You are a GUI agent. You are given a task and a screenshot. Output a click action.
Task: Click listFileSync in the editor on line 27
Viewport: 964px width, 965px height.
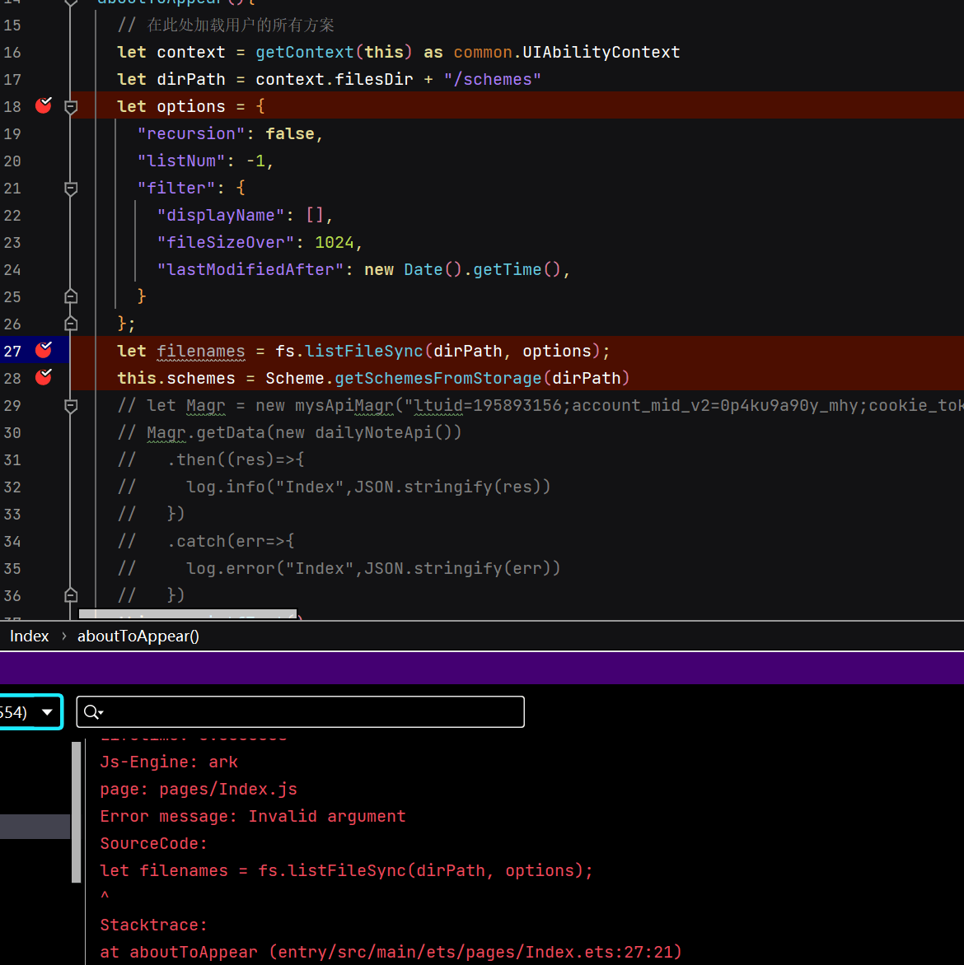coord(364,351)
